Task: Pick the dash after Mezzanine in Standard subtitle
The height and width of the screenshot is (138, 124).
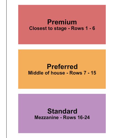Action: pos(61,118)
